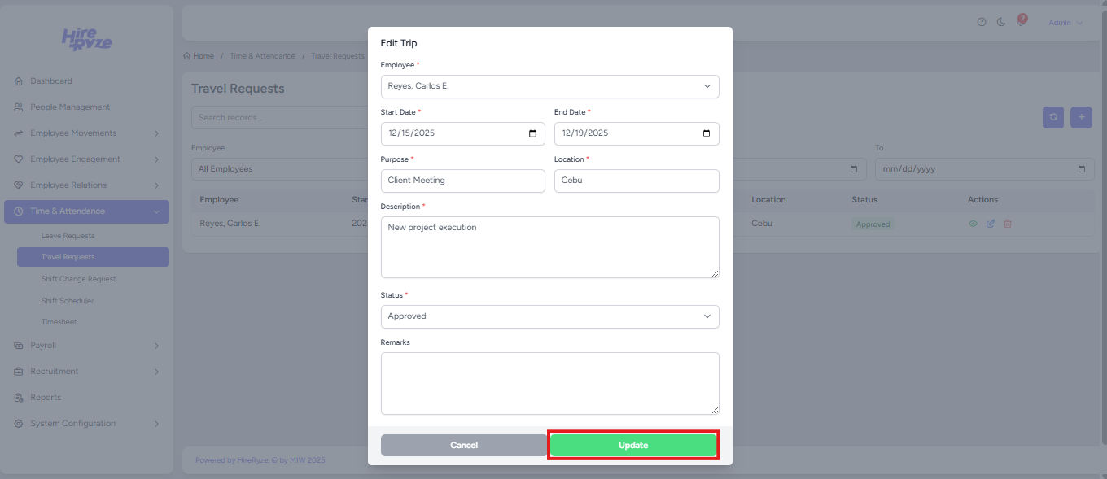1107x479 pixels.
Task: Open the Status dropdown showing Approved
Action: pos(549,316)
